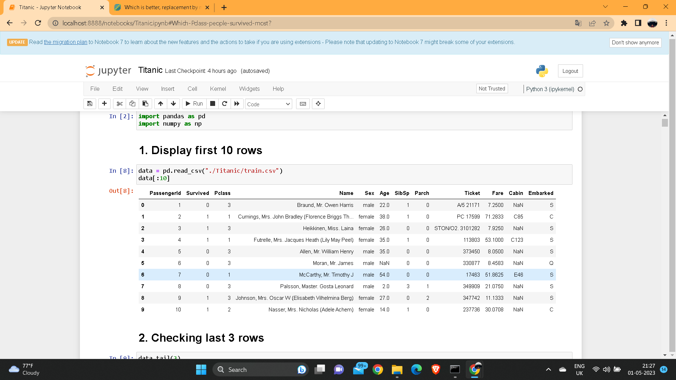Image resolution: width=676 pixels, height=380 pixels.
Task: Expand the tab search chevron
Action: pos(605,6)
